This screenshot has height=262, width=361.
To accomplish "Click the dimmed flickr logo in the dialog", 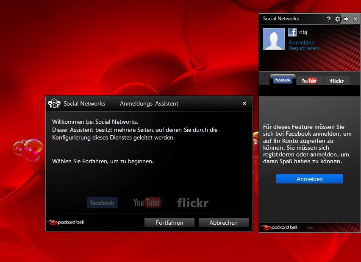I will coord(193,203).
